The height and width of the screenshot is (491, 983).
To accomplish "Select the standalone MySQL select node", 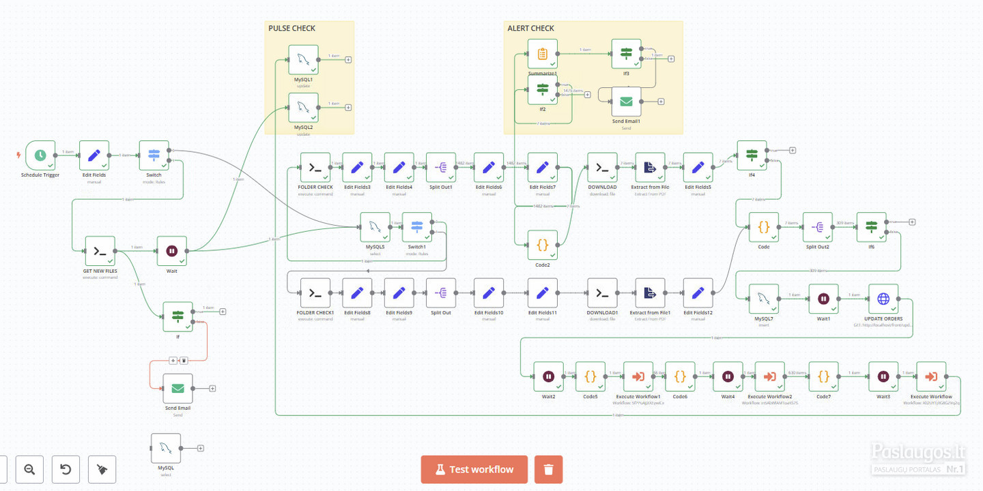I will [x=166, y=448].
